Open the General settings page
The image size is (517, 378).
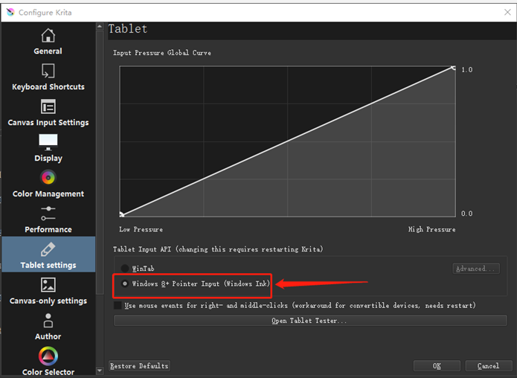48,42
